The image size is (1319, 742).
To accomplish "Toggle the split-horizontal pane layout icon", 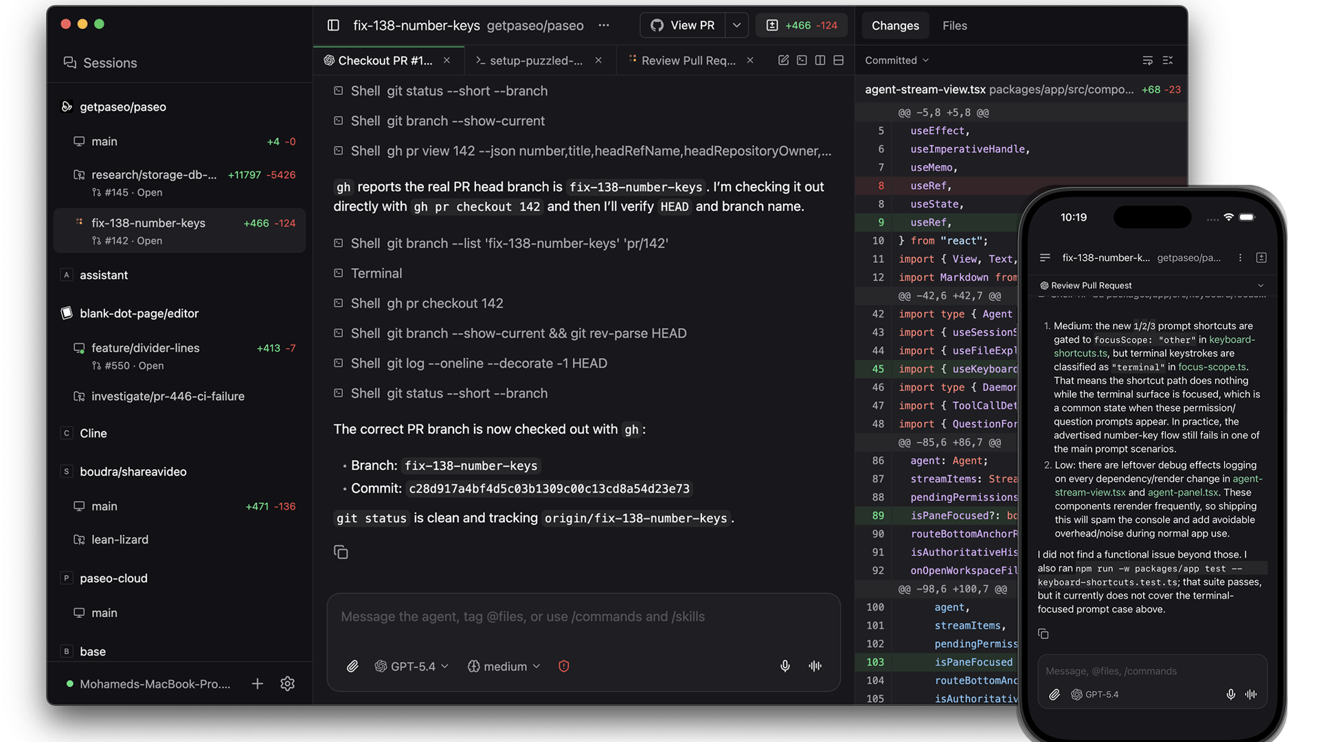I will pyautogui.click(x=838, y=60).
